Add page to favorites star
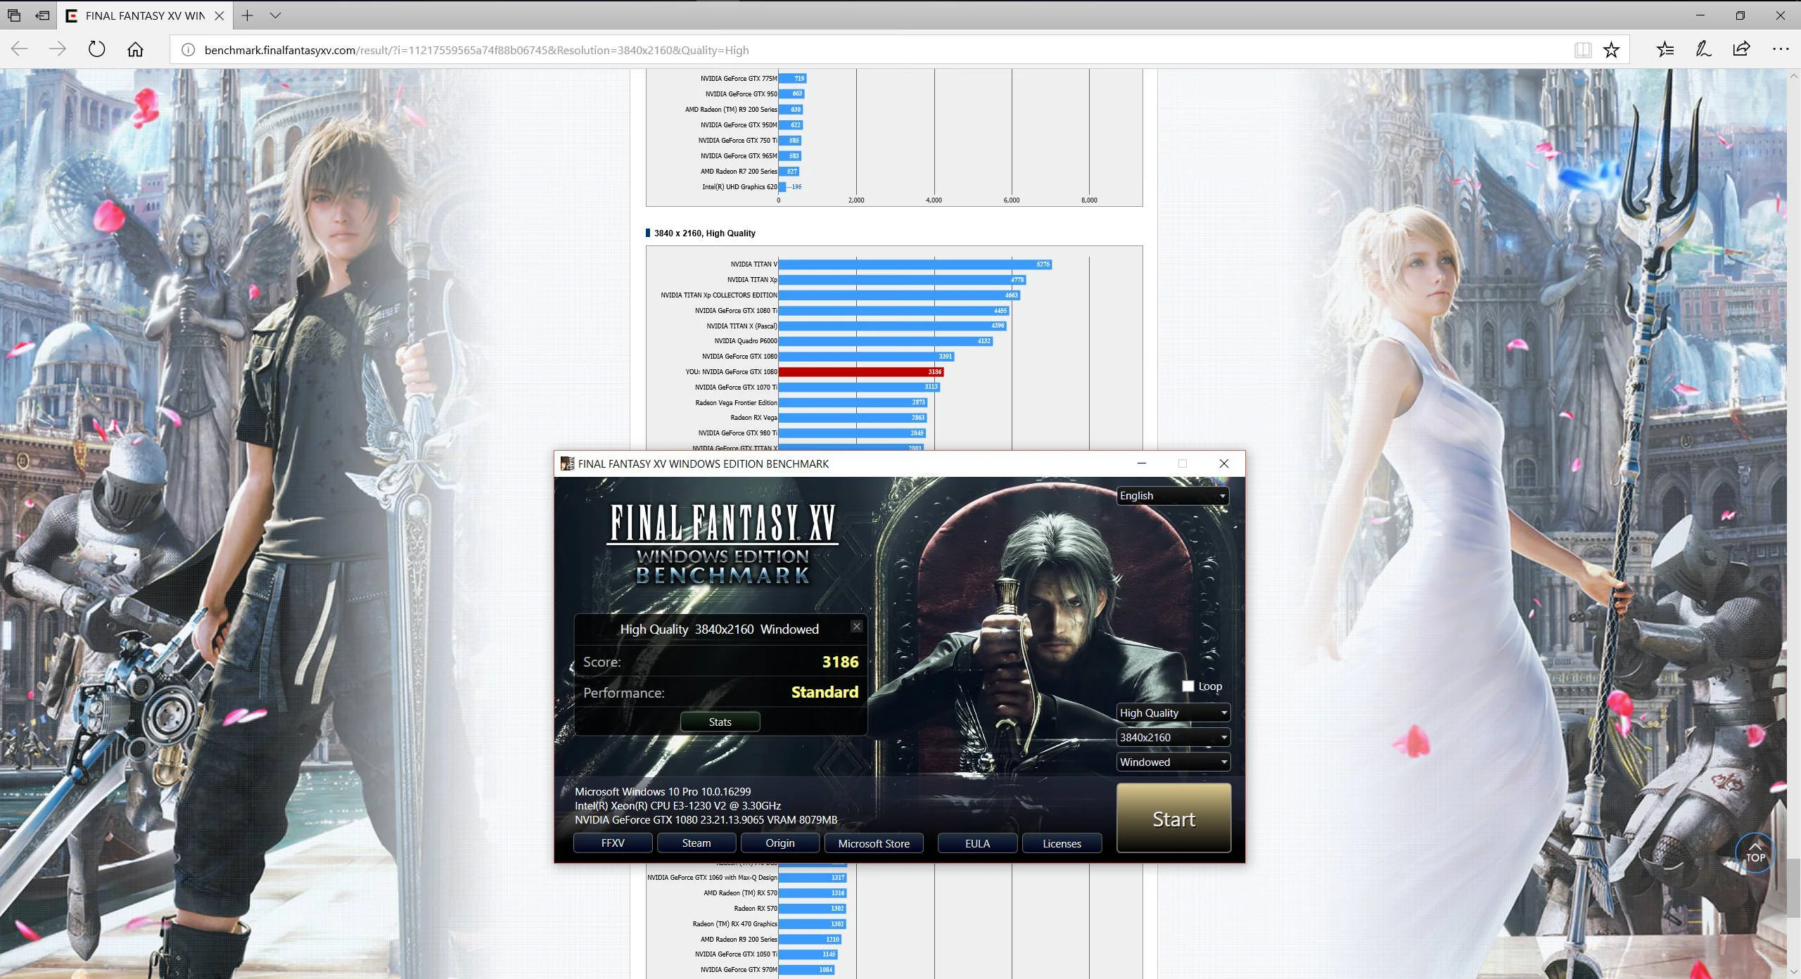Image resolution: width=1801 pixels, height=979 pixels. 1612,50
